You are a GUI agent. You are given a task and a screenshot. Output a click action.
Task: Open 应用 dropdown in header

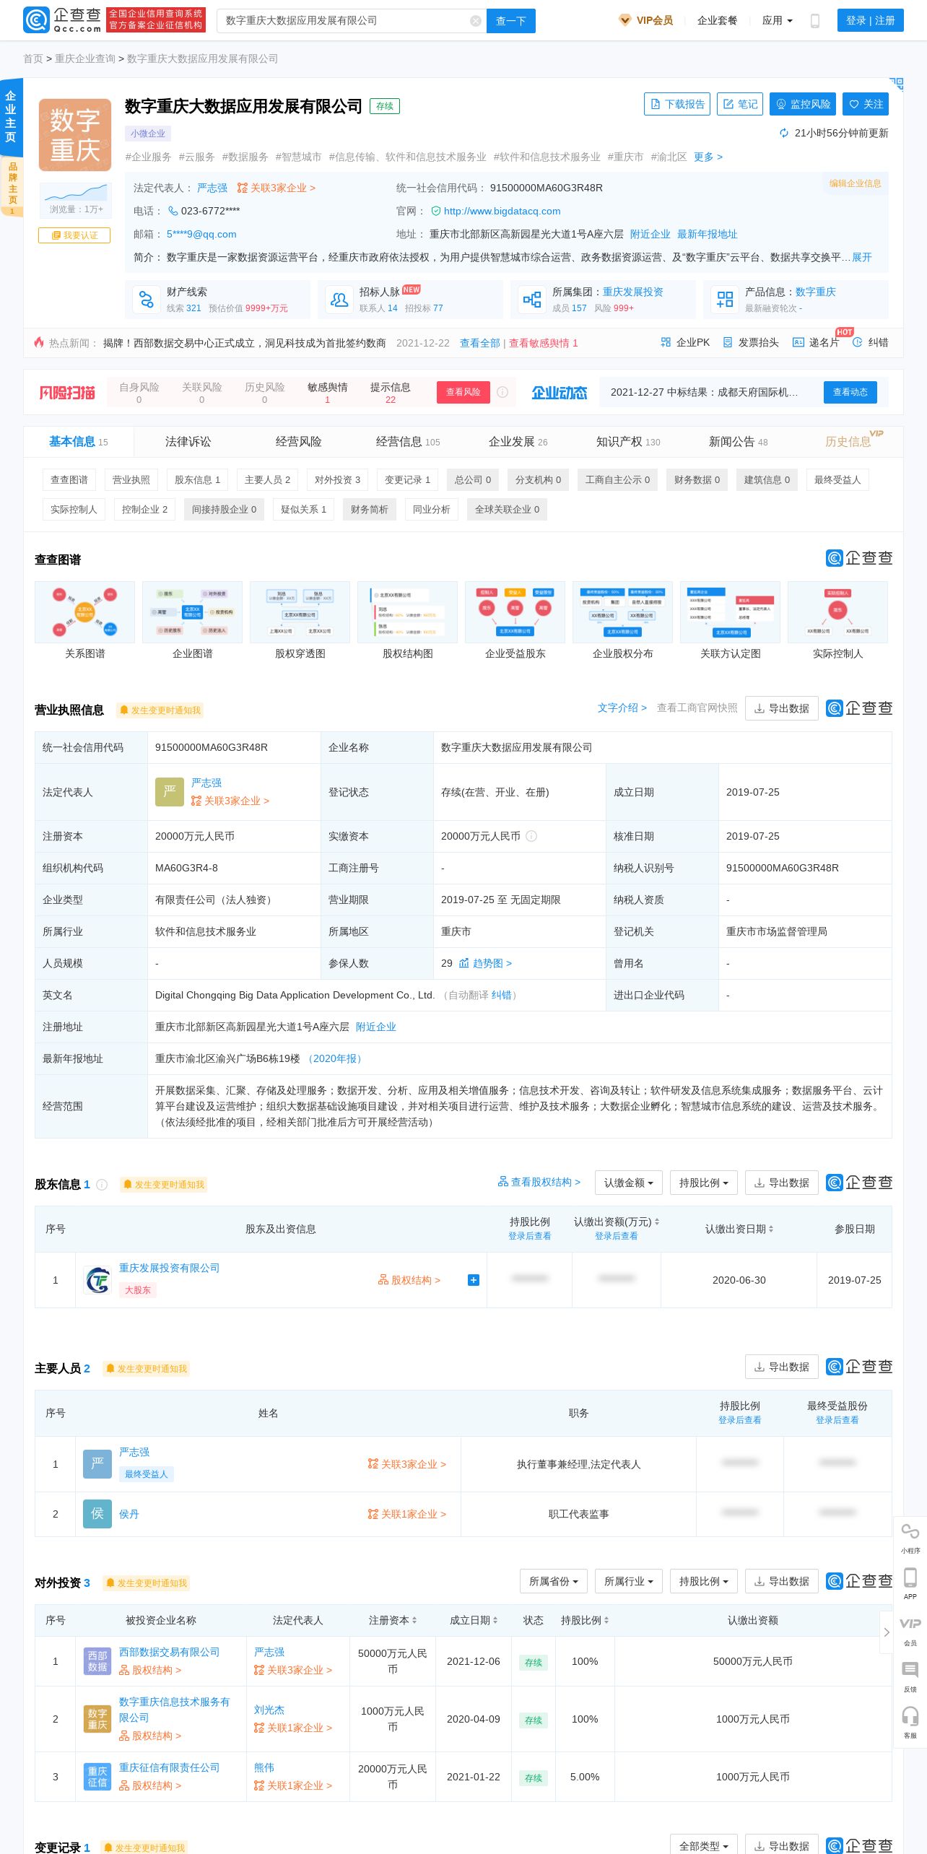pyautogui.click(x=777, y=21)
